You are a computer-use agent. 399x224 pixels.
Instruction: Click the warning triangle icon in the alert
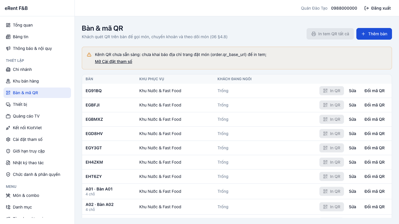coord(89,55)
